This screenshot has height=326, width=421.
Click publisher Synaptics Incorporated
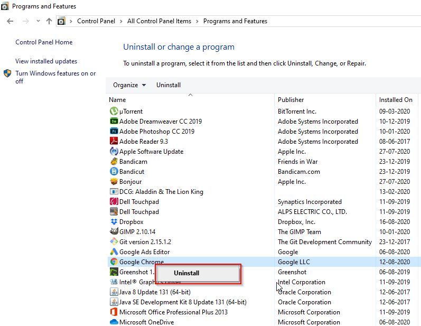pyautogui.click(x=310, y=202)
